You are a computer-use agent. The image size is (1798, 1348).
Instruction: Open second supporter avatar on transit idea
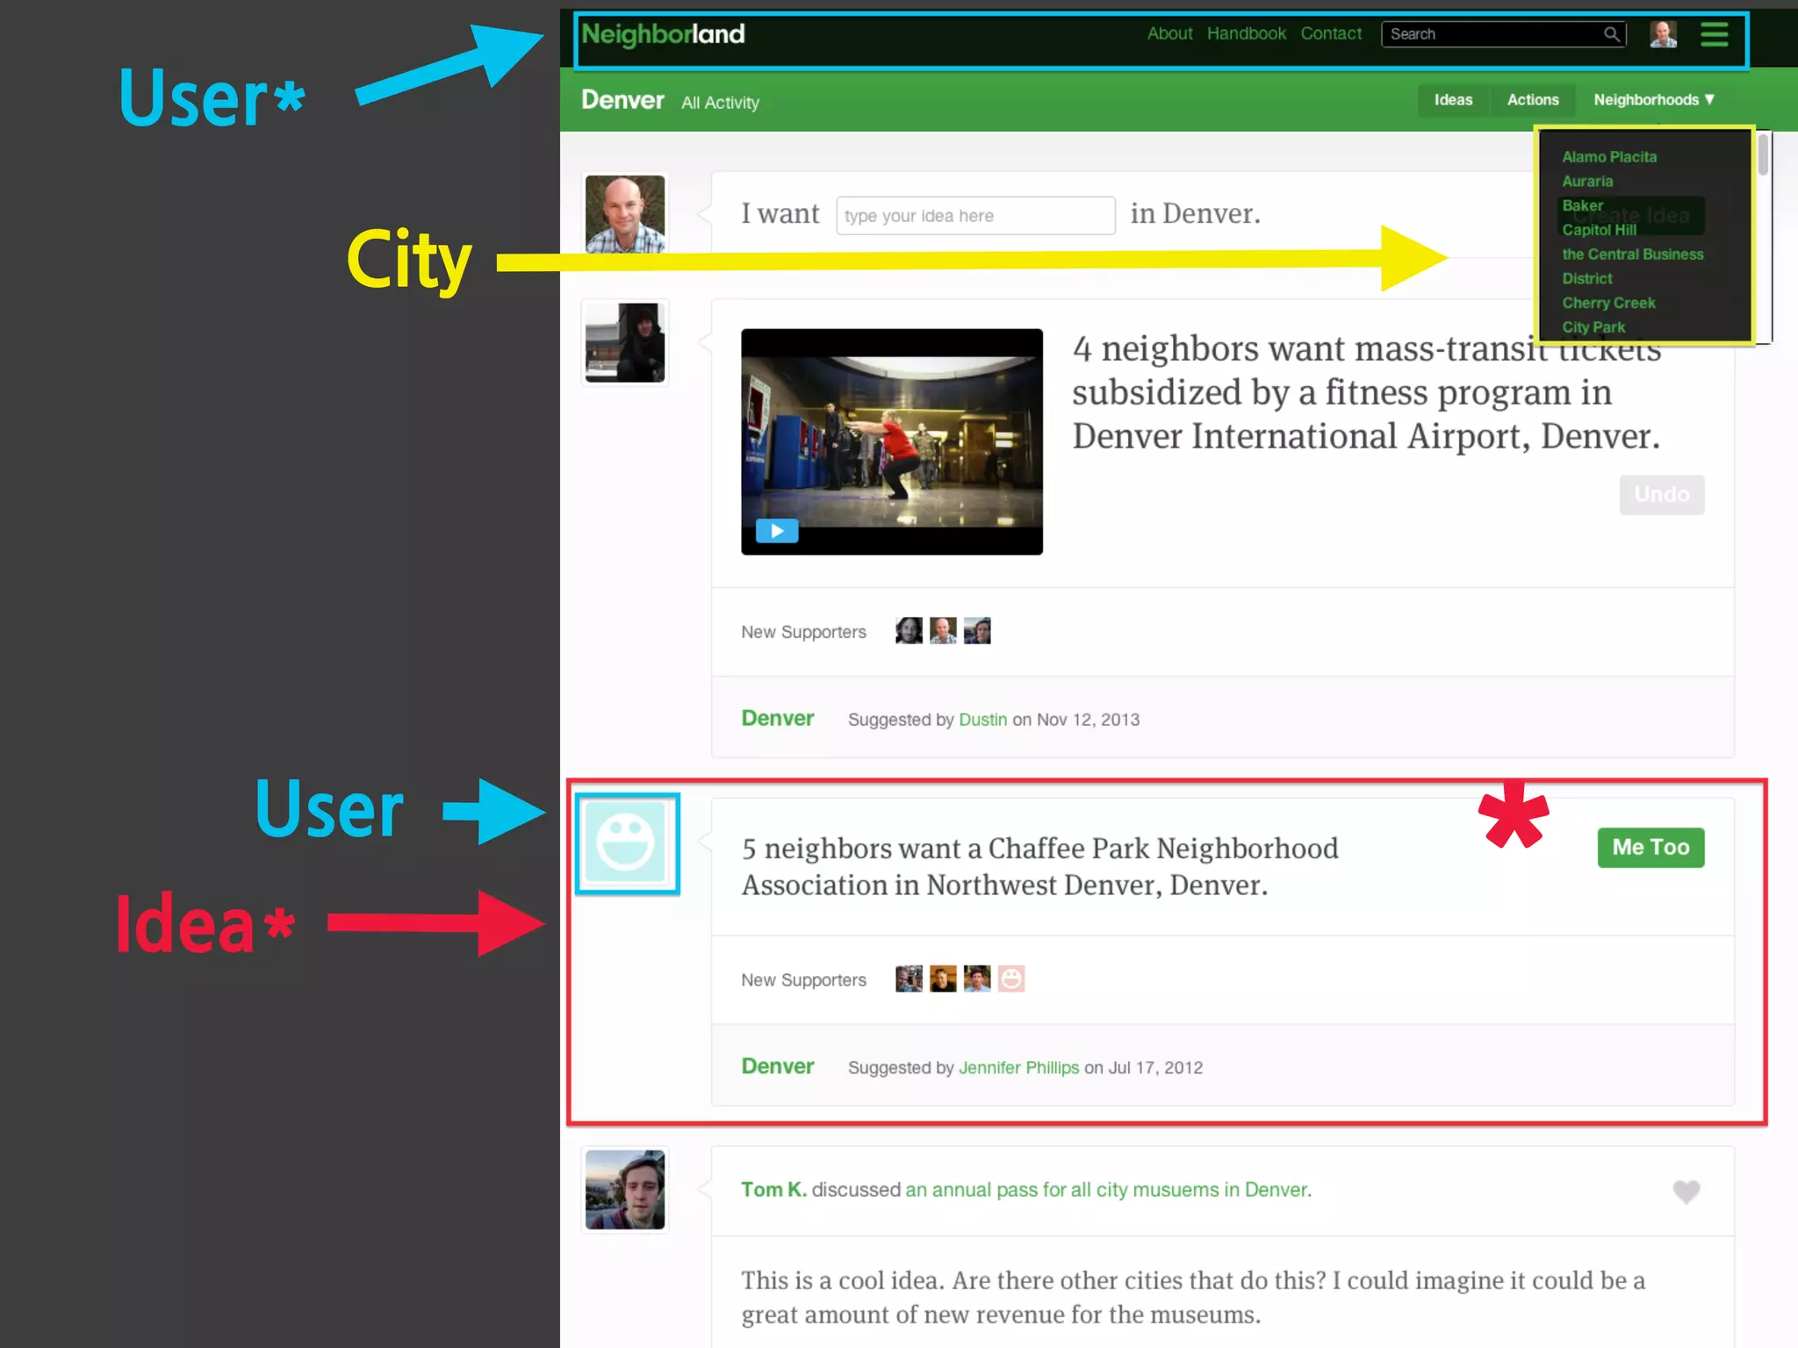click(x=943, y=631)
